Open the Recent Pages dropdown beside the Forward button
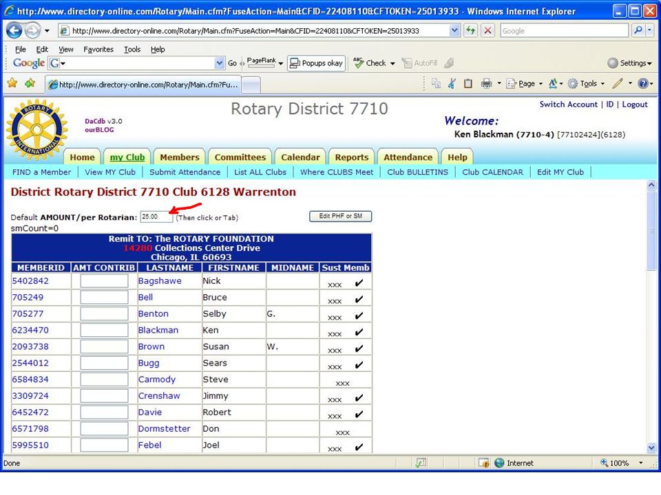Viewport: 661px width, 495px height. [x=47, y=31]
